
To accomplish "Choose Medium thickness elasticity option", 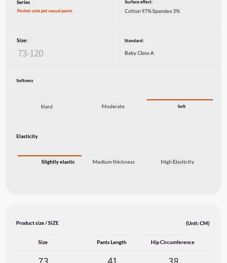I will click(x=113, y=162).
